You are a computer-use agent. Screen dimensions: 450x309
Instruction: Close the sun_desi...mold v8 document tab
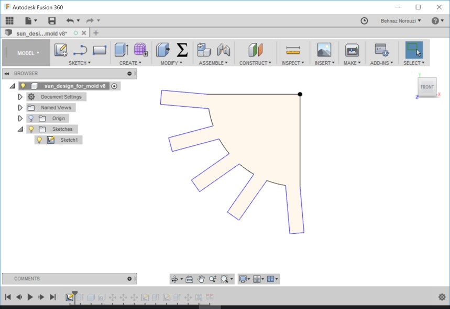pos(84,33)
